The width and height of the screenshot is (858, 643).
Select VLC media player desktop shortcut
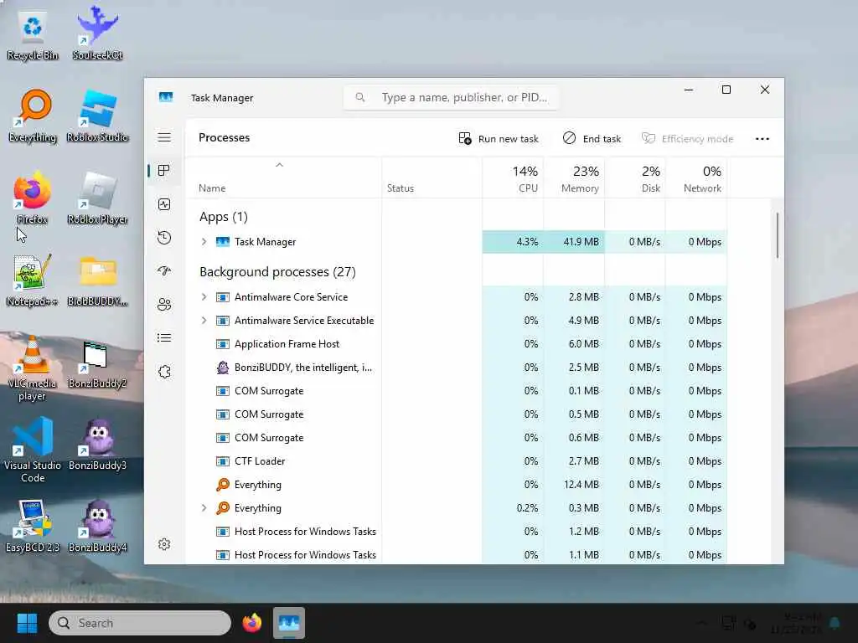[x=33, y=368]
